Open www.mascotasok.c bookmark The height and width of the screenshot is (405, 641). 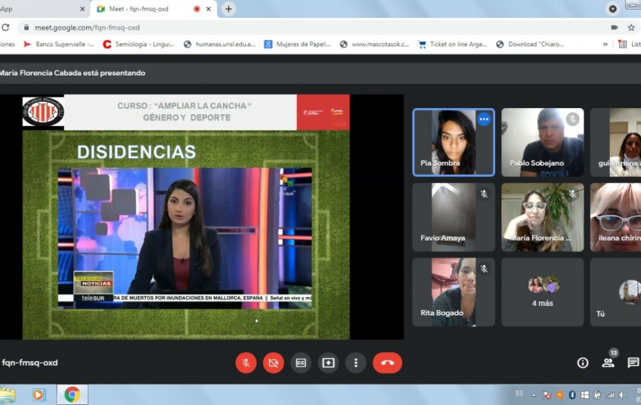[374, 44]
